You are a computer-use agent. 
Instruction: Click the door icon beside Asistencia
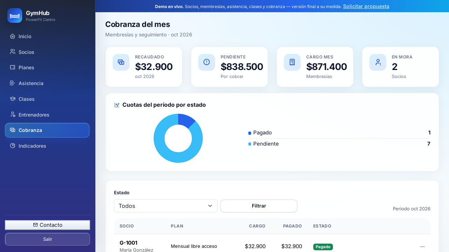13,83
